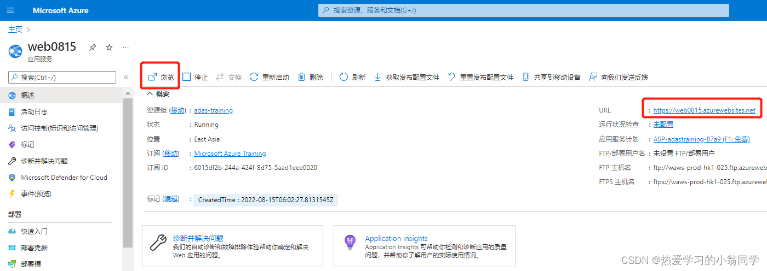Pin web0815 with the pin icon
The height and width of the screenshot is (271, 767).
93,48
